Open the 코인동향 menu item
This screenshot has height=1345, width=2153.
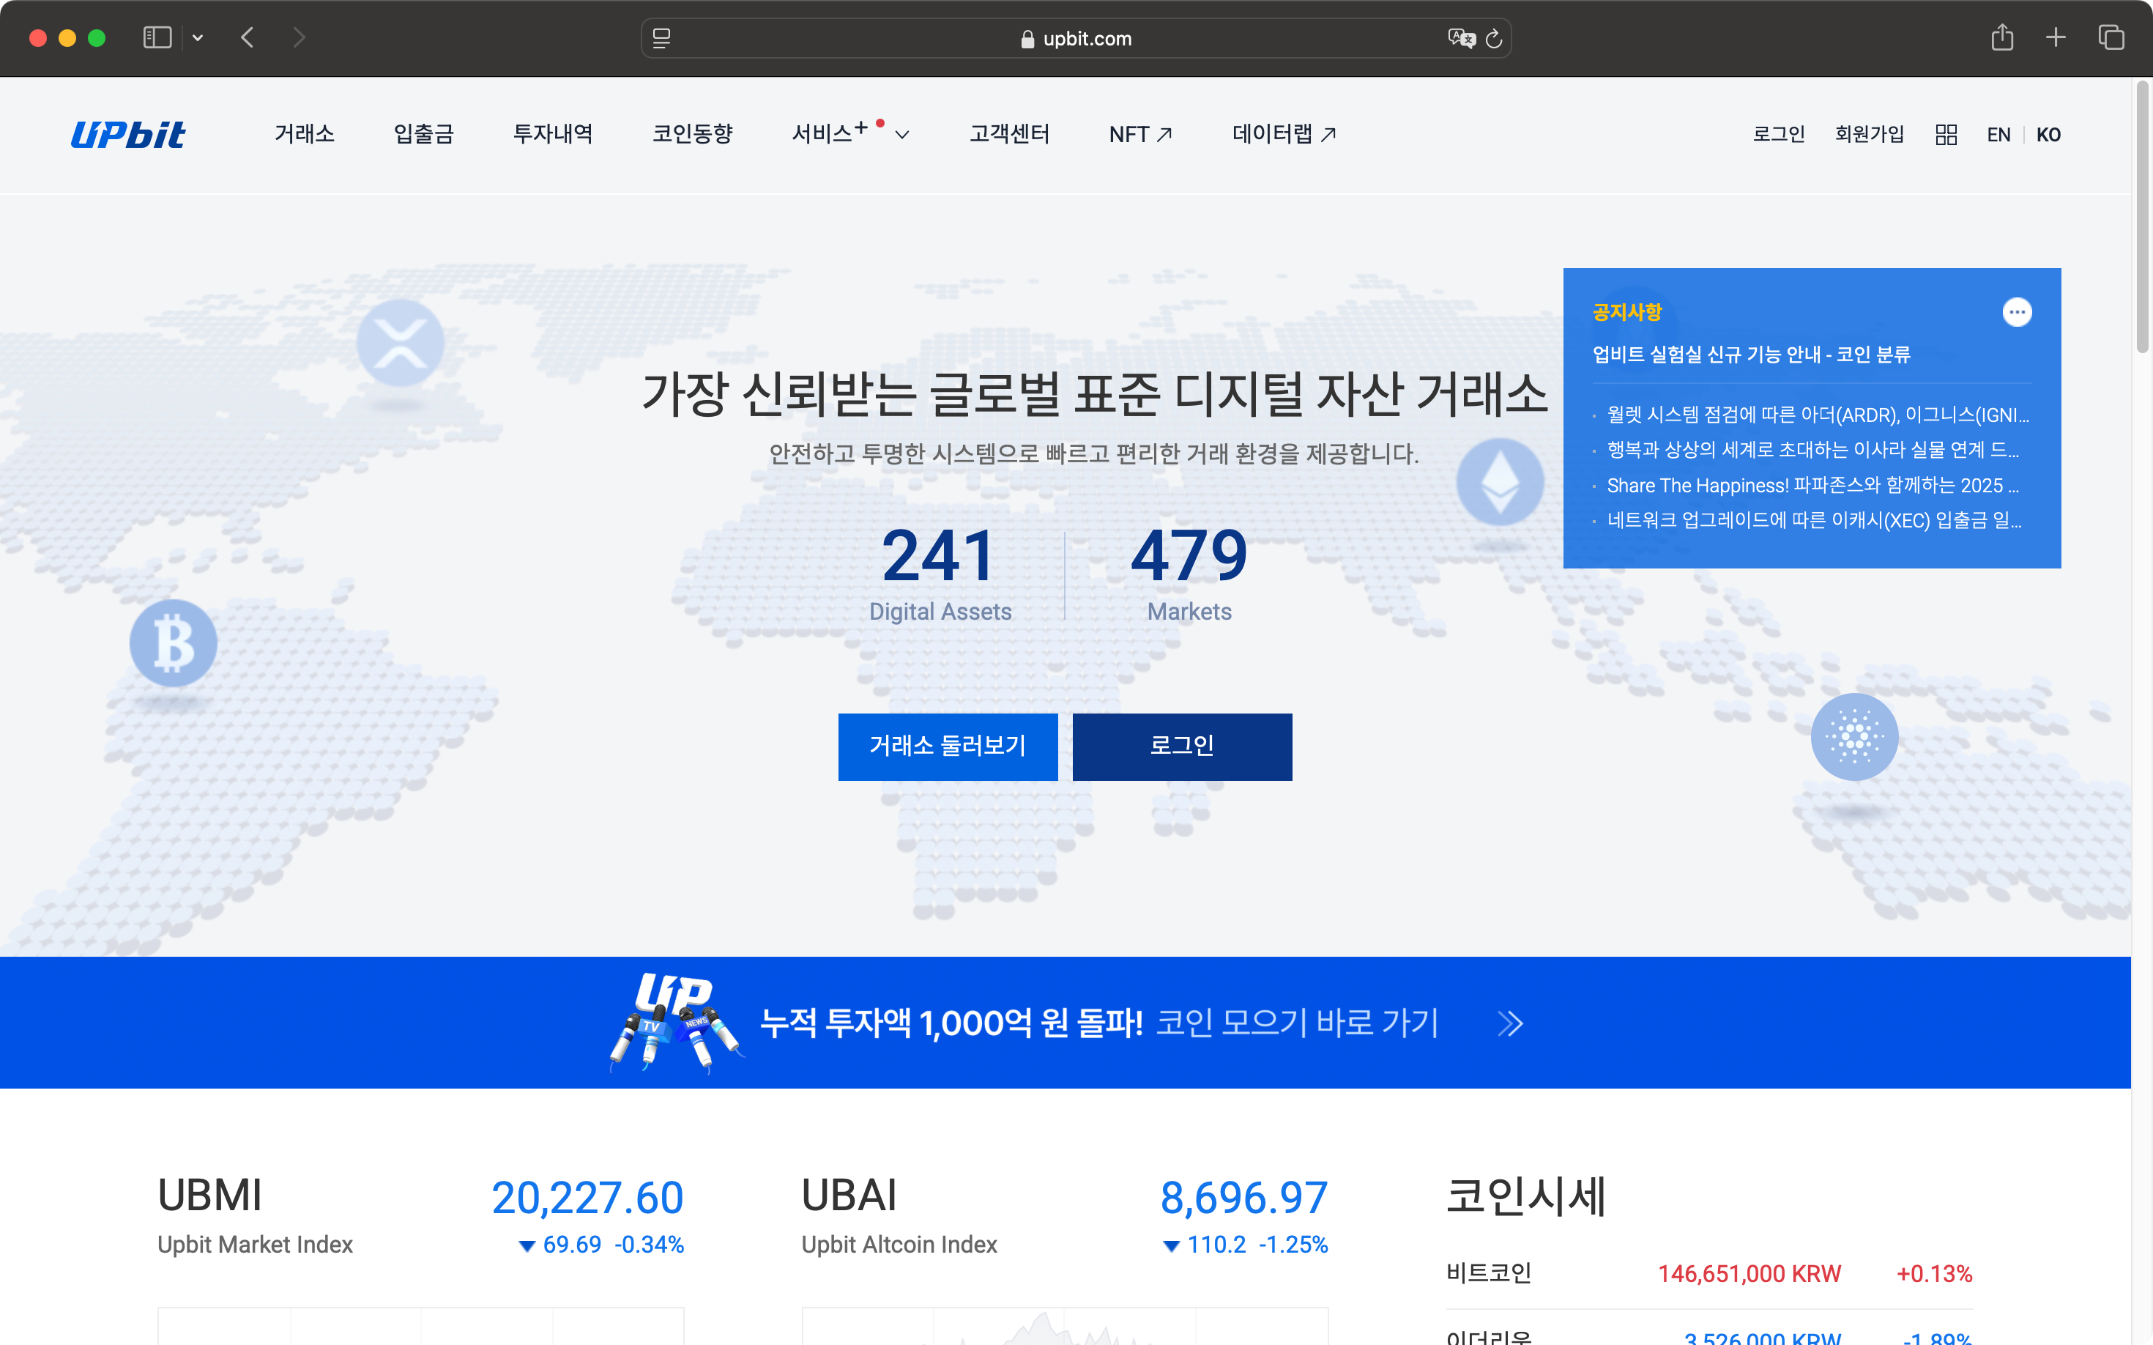click(x=692, y=134)
